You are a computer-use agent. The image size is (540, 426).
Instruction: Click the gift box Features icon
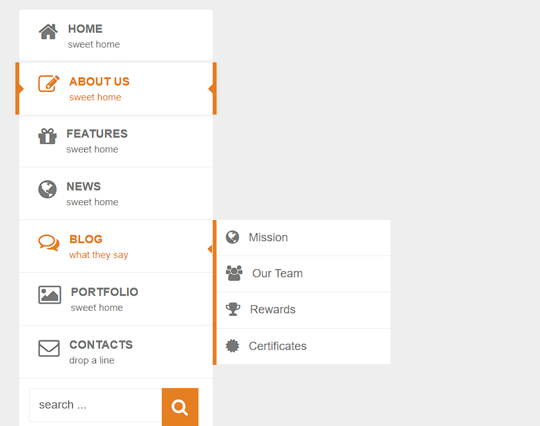click(48, 136)
